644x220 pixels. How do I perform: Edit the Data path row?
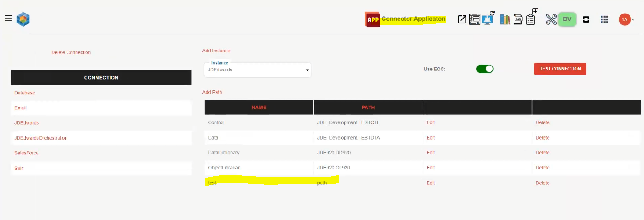point(431,138)
